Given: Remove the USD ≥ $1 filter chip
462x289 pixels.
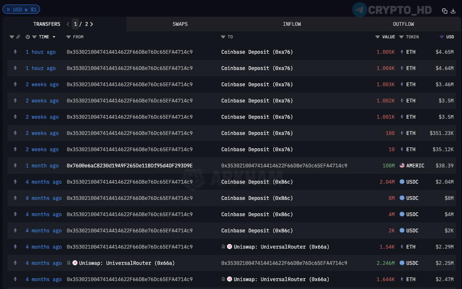Looking at the screenshot, I should coord(8,10).
